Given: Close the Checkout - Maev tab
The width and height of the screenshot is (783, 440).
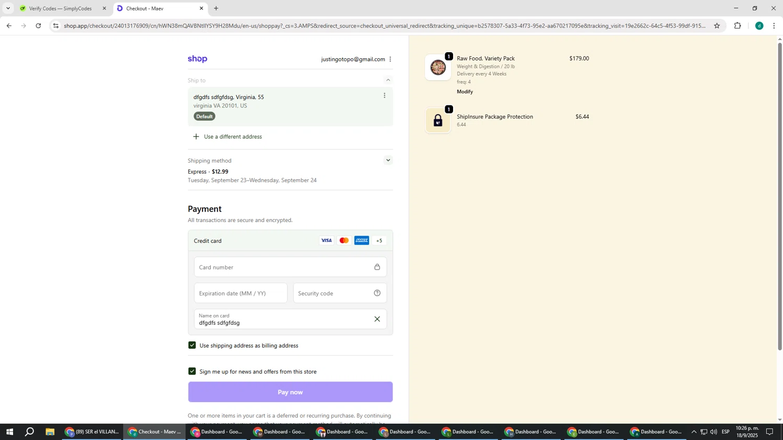Looking at the screenshot, I should [x=201, y=8].
